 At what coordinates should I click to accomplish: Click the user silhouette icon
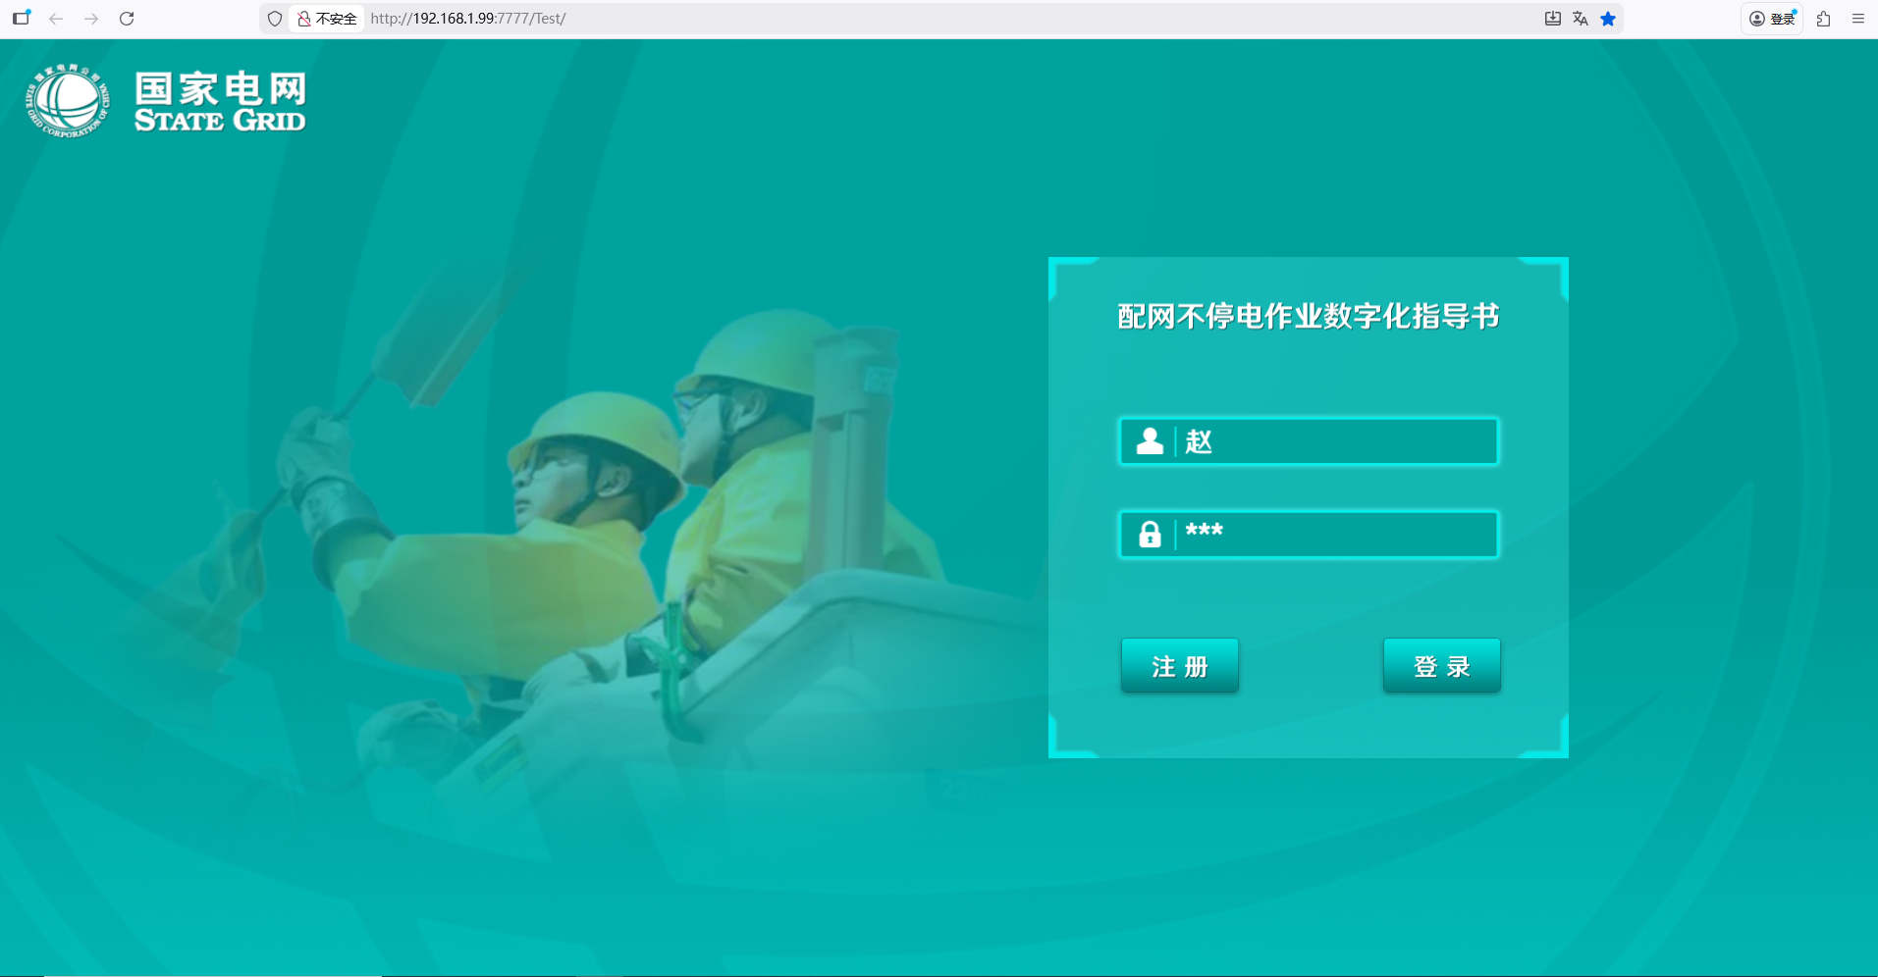(1150, 441)
